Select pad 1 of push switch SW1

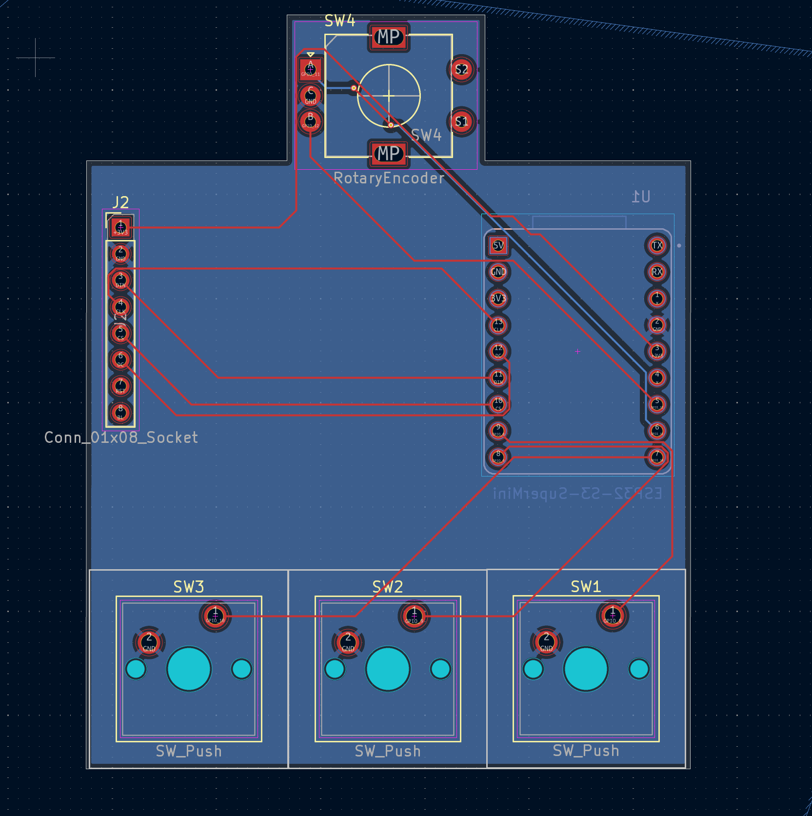click(x=613, y=616)
